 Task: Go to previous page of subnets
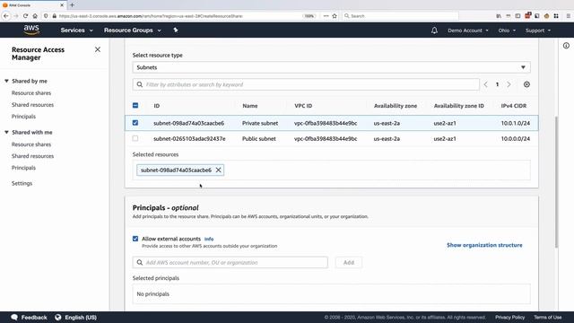tap(486, 84)
